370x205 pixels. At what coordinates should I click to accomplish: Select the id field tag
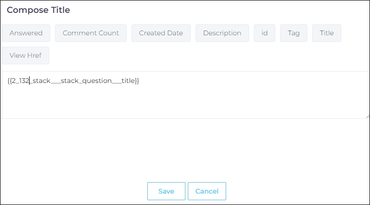(264, 33)
